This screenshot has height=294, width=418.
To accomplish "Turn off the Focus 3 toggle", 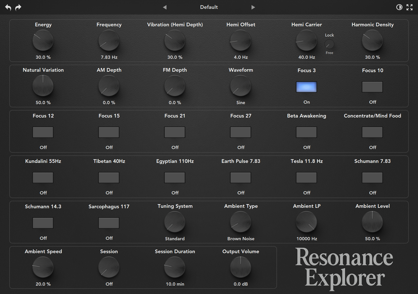I will pyautogui.click(x=306, y=87).
